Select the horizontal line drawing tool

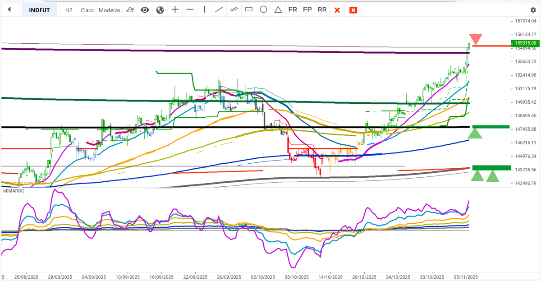[x=190, y=9]
